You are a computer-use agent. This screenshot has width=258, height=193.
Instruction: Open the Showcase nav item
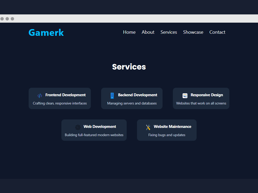click(193, 32)
